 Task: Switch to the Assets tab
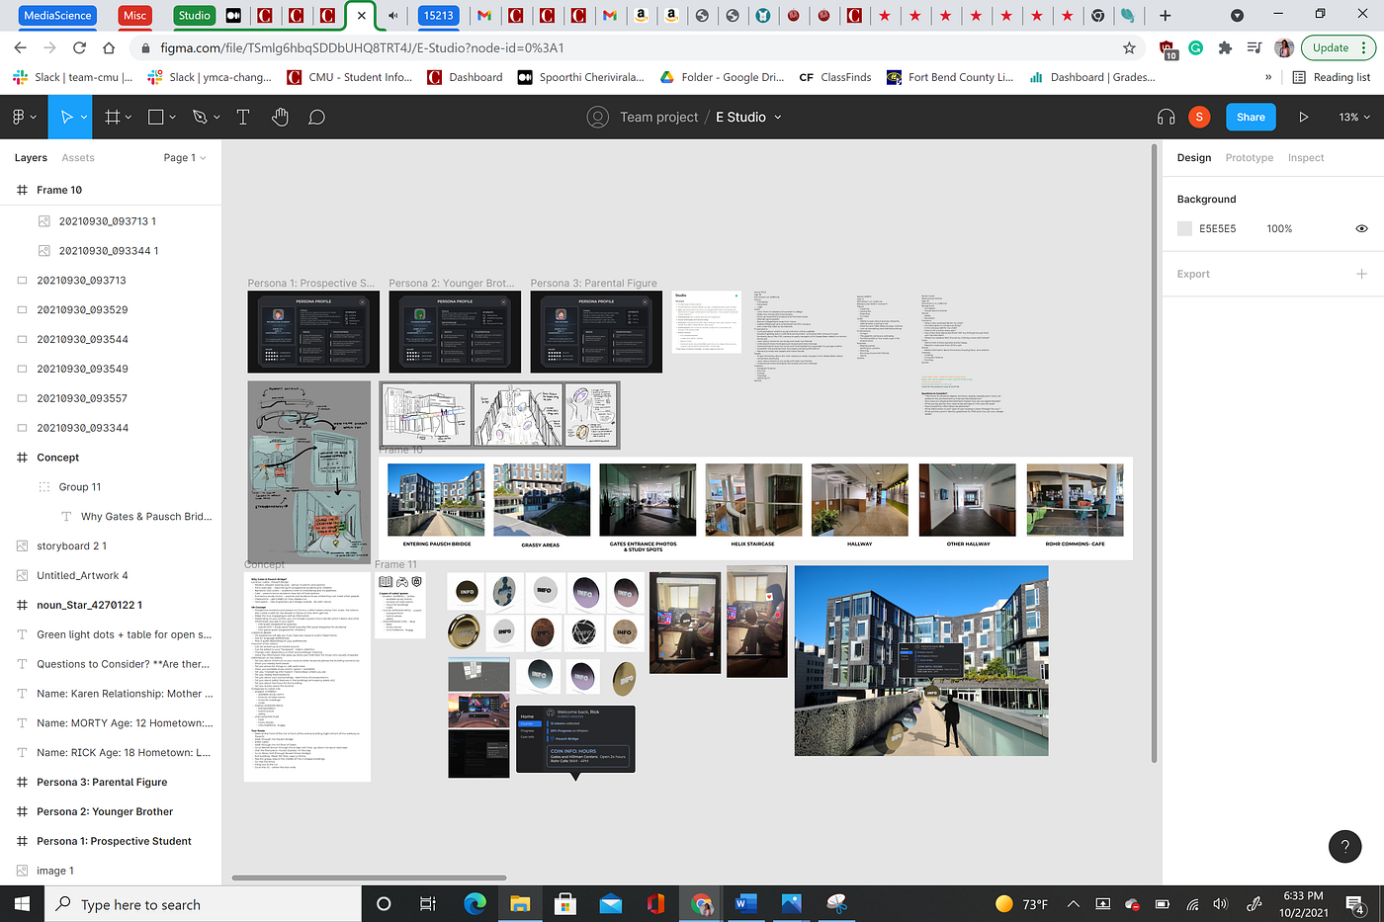[x=78, y=158]
